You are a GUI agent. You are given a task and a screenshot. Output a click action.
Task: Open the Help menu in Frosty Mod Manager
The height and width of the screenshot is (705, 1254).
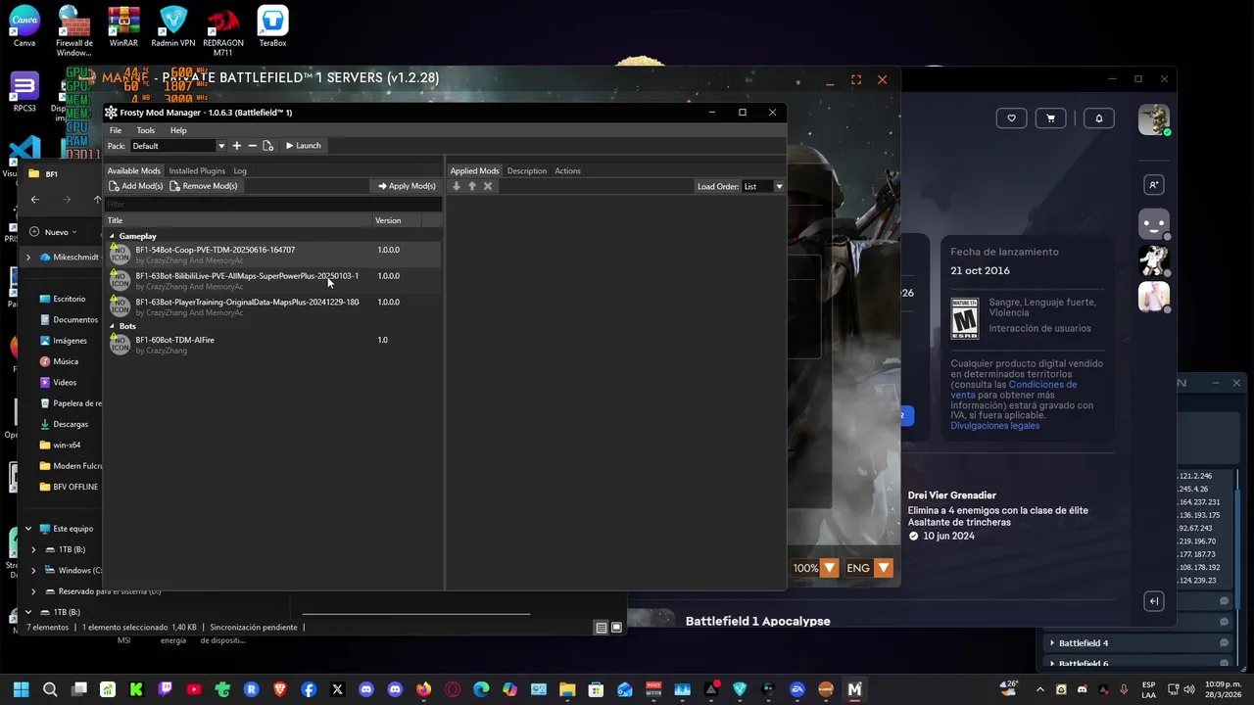(x=178, y=130)
